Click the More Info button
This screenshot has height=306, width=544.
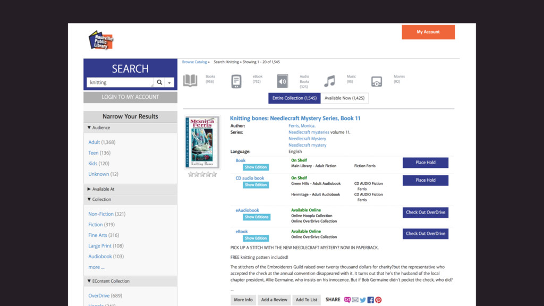pyautogui.click(x=243, y=300)
